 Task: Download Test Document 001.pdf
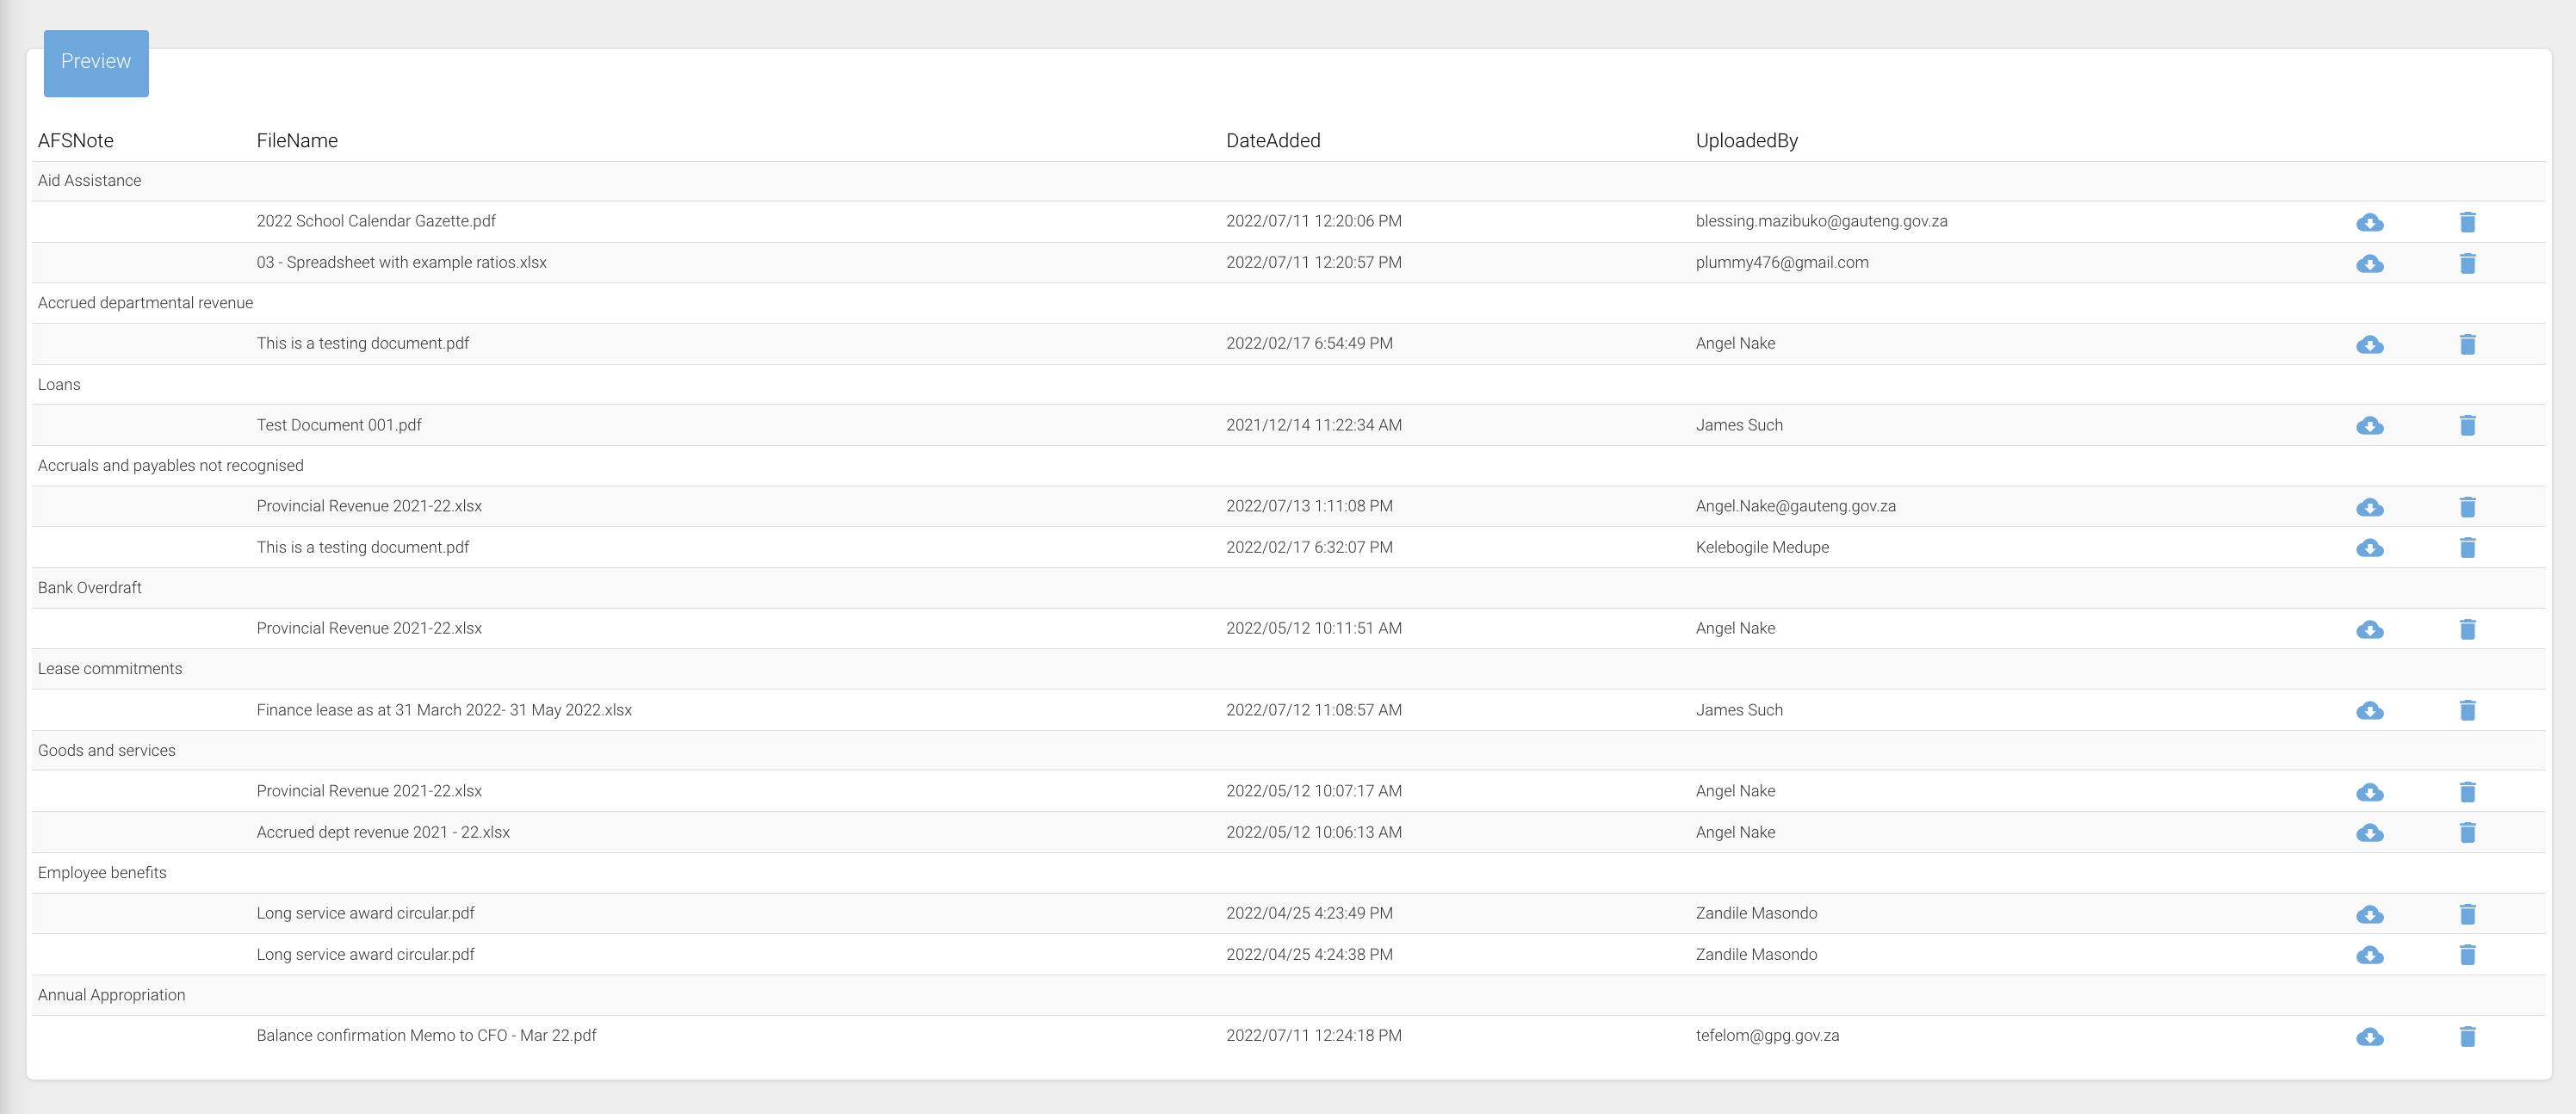coord(2369,425)
